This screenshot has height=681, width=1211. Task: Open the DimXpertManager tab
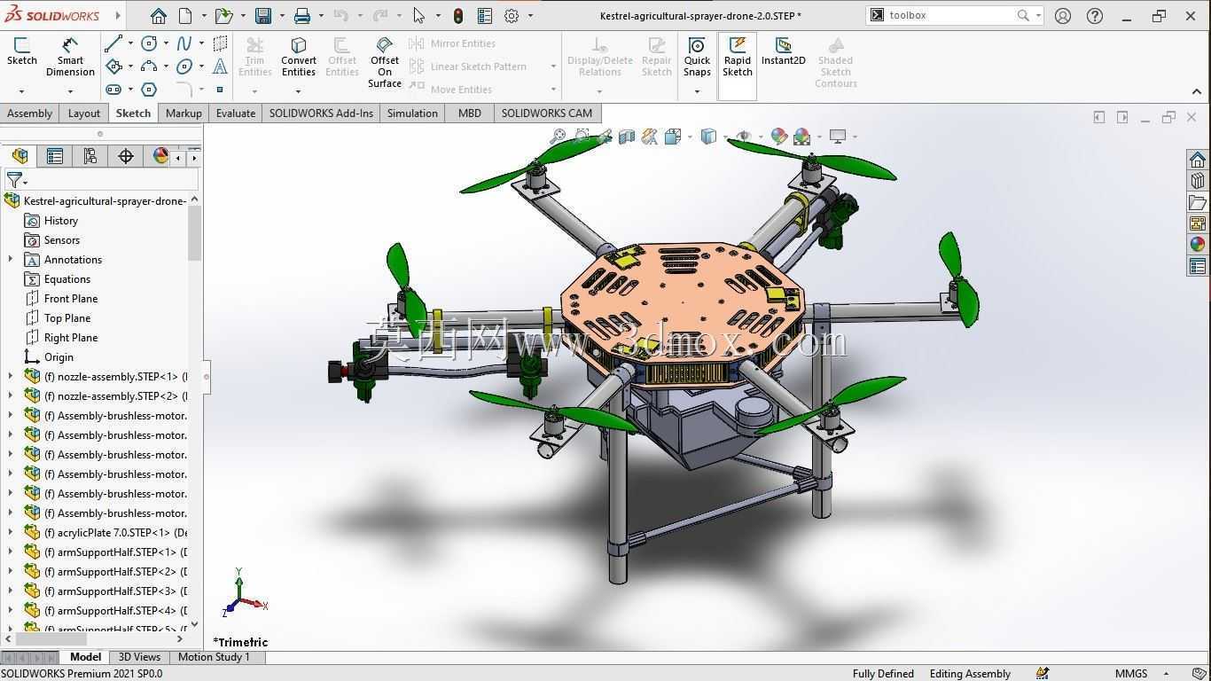pyautogui.click(x=126, y=156)
